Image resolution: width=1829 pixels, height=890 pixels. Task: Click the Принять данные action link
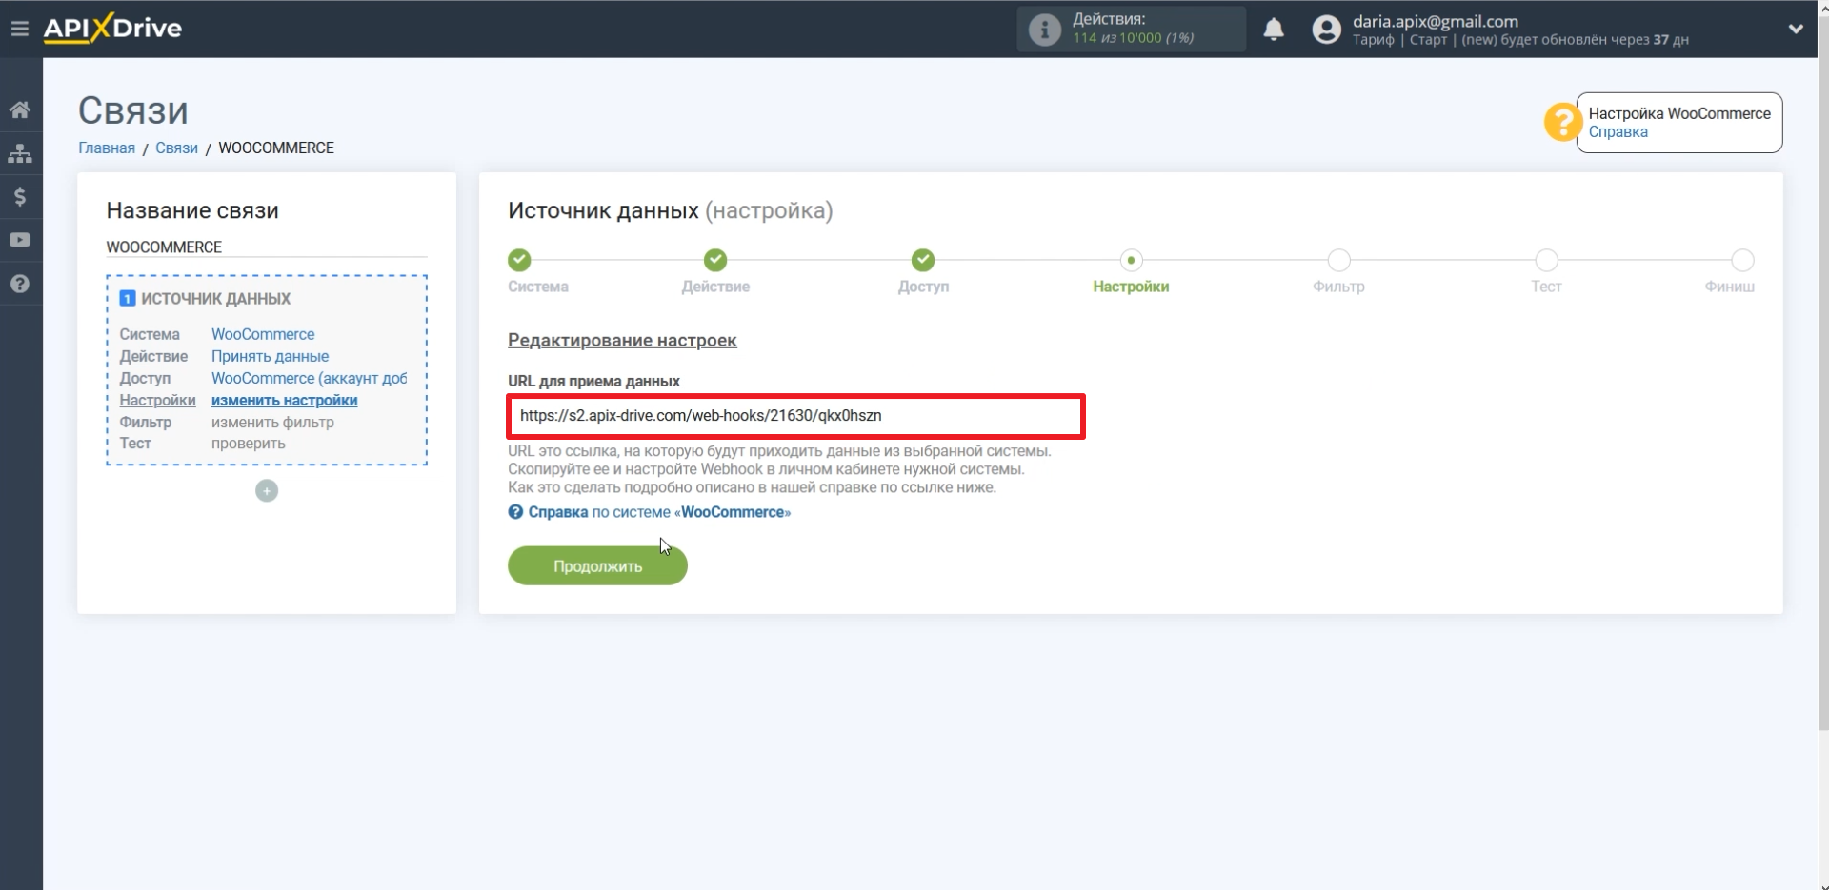(270, 356)
